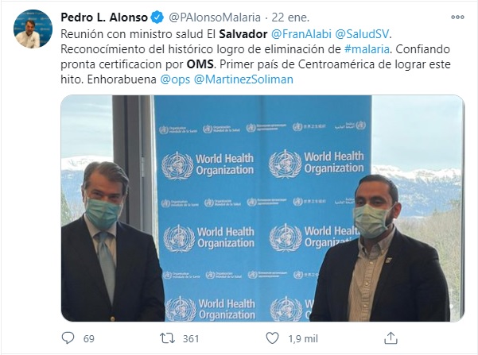Open the World Health Organization tweet photo
This screenshot has height=355, width=478.
coord(262,208)
